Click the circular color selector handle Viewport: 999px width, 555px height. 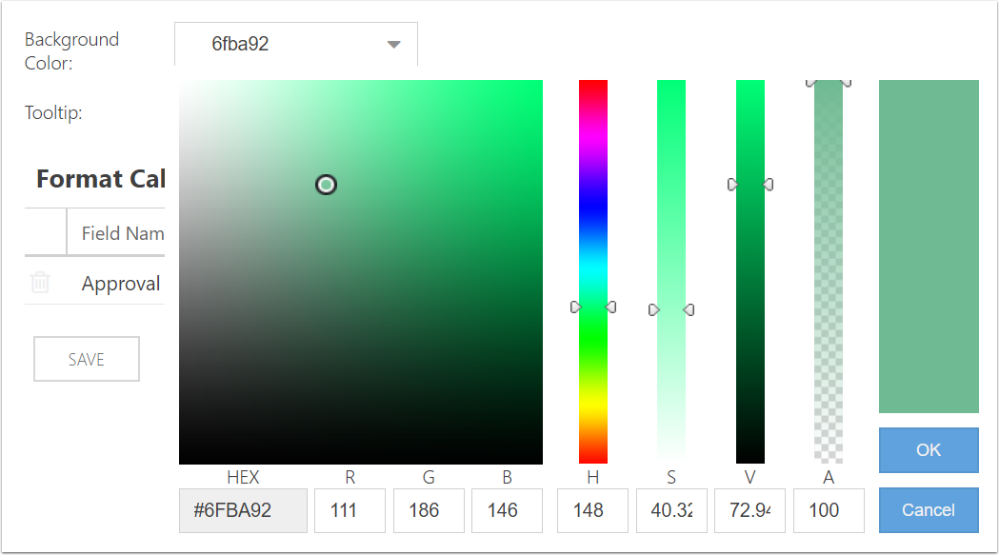(x=326, y=185)
